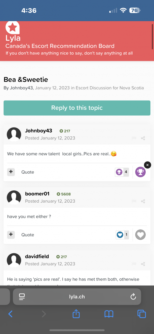Open Escort Discussion for Nova Scotia link
The height and width of the screenshot is (334, 154).
[110, 88]
